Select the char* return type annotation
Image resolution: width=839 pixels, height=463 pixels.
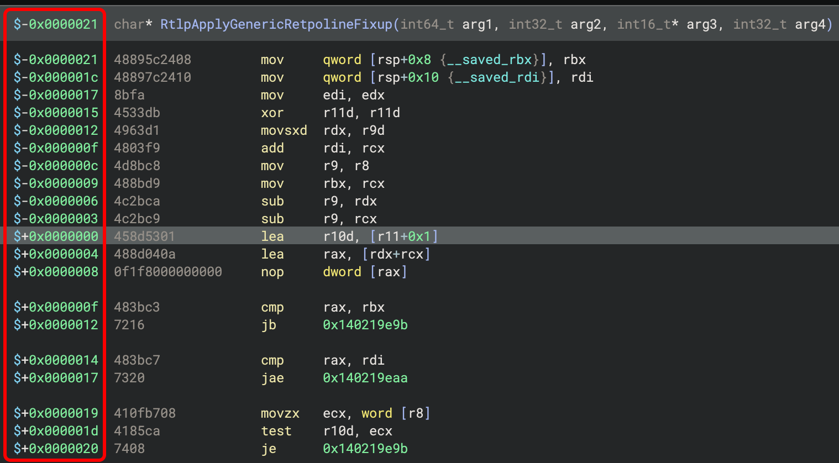point(131,24)
